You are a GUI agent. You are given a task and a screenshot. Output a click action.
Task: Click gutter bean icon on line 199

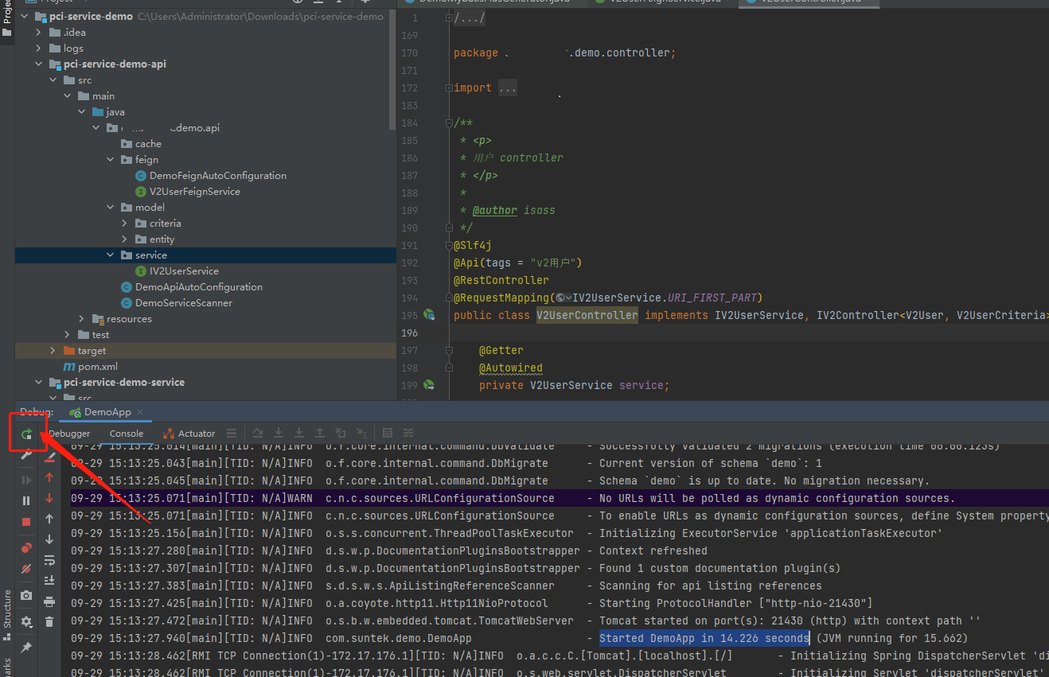click(x=429, y=385)
